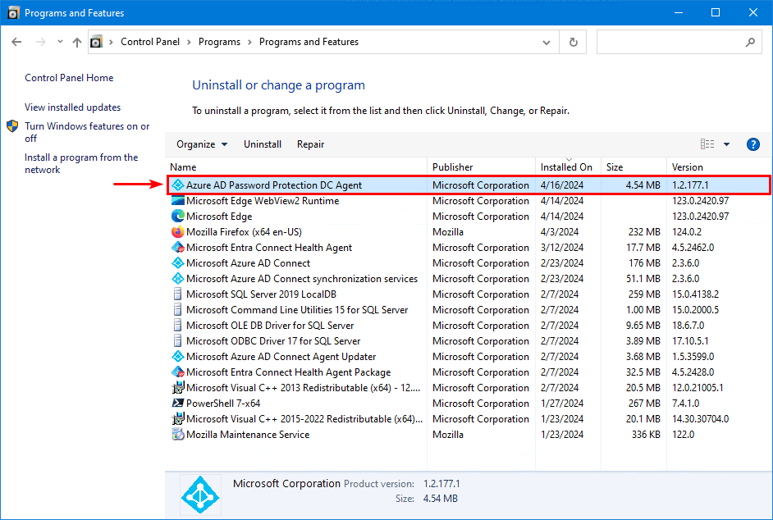This screenshot has width=773, height=520.
Task: Expand the address bar history dropdown
Action: click(x=547, y=42)
